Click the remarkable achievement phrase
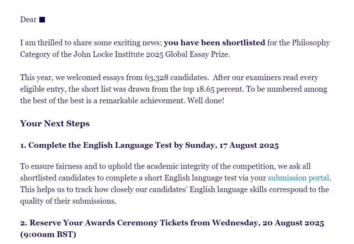Image resolution: width=354 pixels, height=244 pixels. (142, 101)
